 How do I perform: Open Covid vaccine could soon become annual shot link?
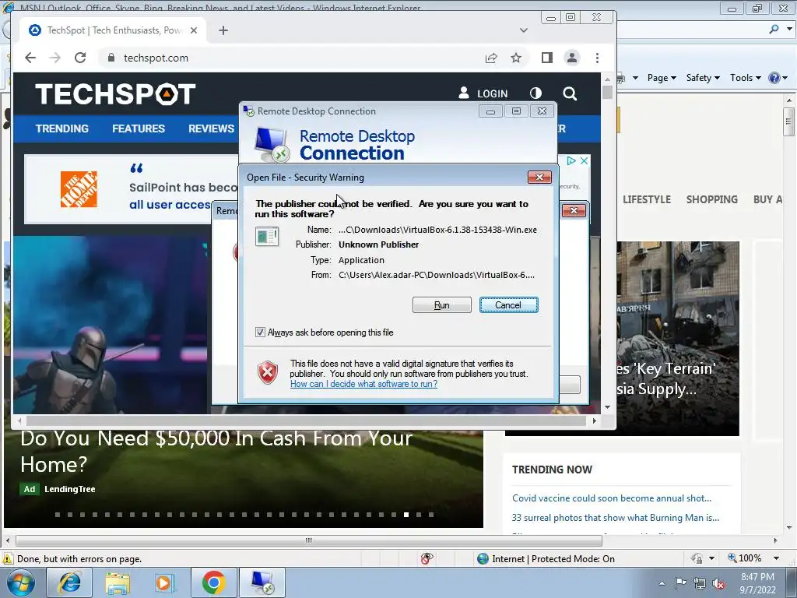tap(612, 498)
